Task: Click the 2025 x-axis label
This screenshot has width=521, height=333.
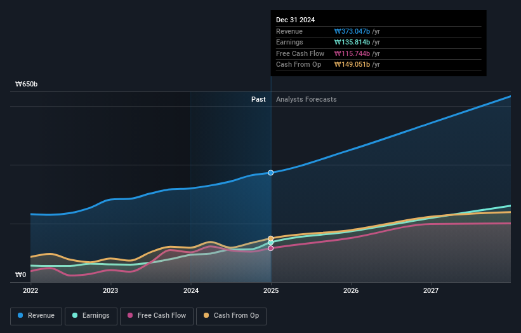Action: click(x=271, y=291)
